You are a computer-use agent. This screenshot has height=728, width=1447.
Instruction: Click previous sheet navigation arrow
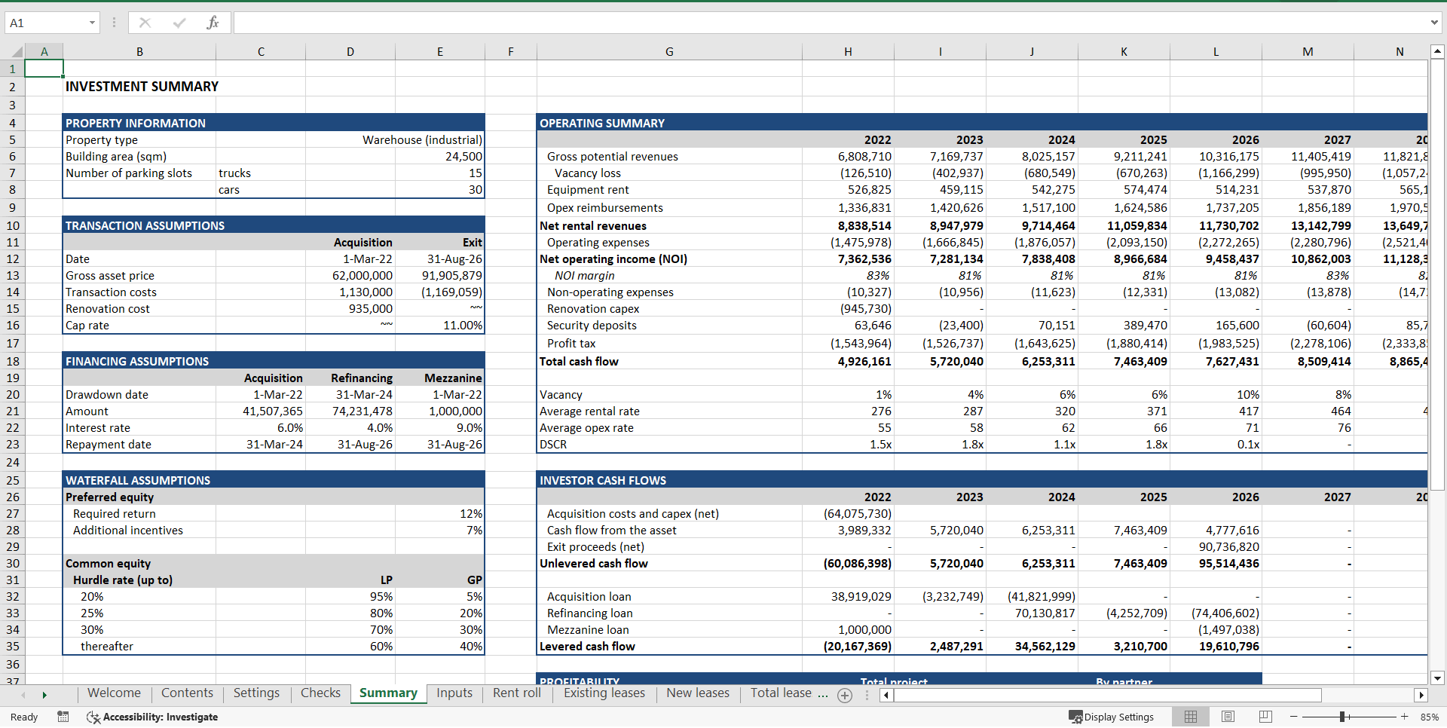[x=23, y=695]
